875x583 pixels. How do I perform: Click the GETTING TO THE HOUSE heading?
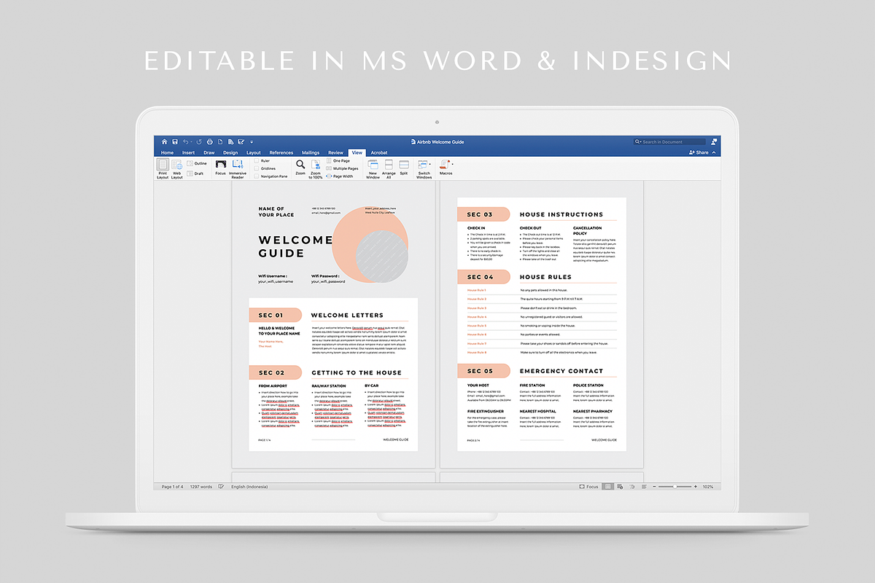357,372
